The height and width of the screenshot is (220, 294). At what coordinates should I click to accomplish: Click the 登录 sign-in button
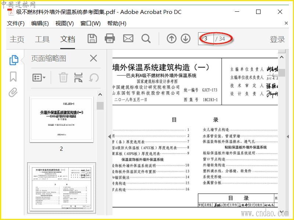(277, 39)
